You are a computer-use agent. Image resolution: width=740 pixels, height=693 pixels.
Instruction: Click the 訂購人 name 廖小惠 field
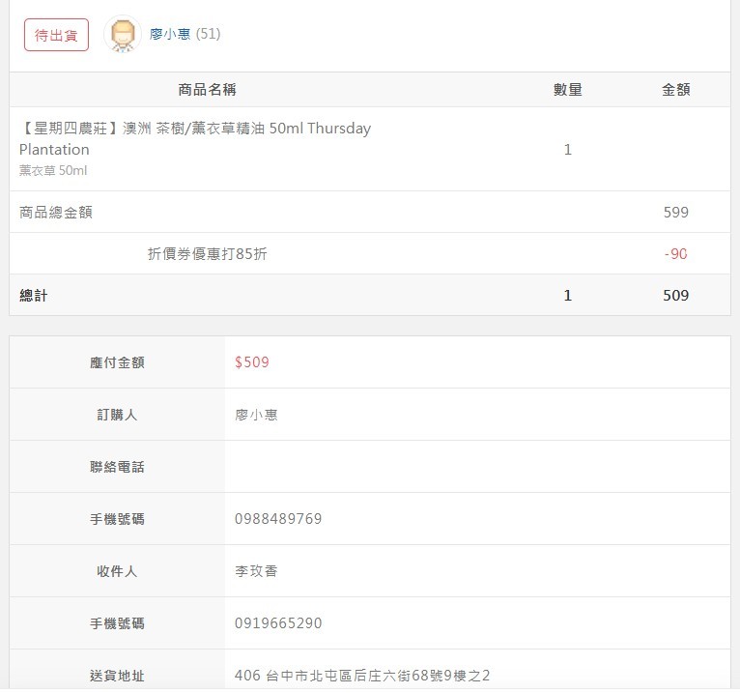tap(256, 415)
